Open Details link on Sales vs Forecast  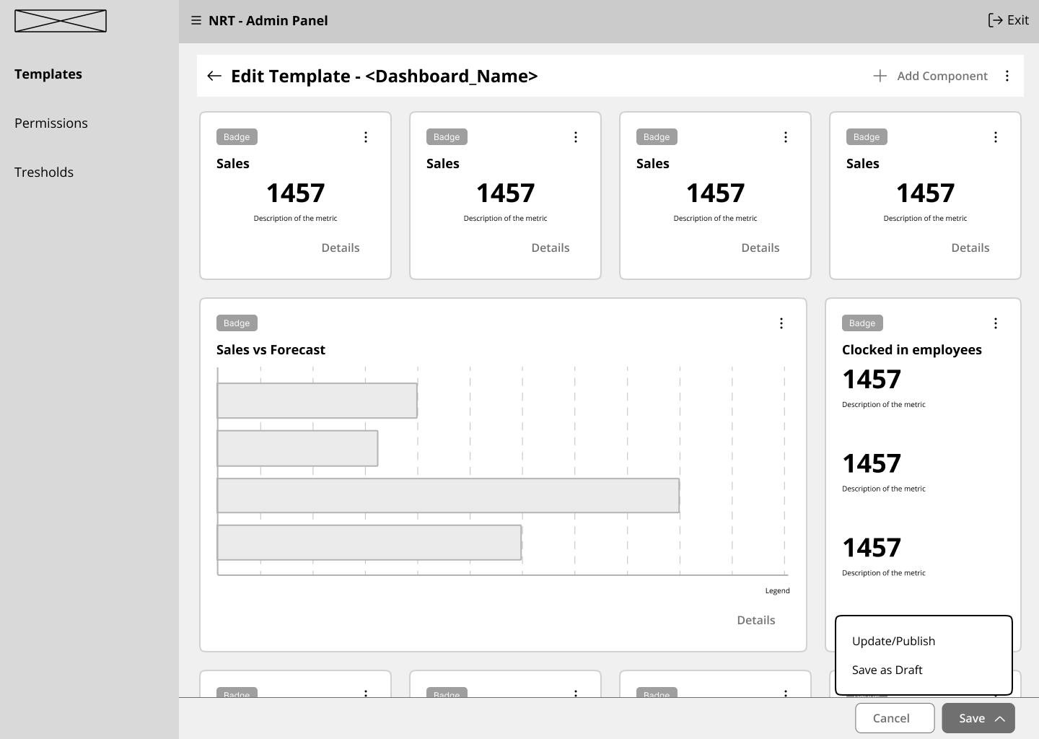point(755,620)
